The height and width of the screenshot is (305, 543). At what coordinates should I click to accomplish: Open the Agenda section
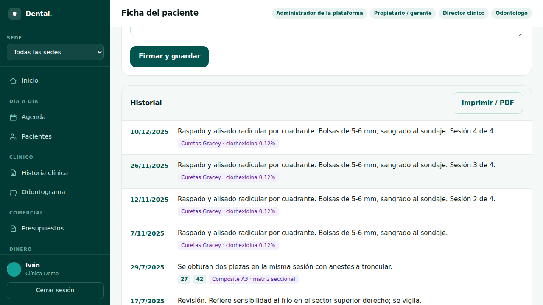coord(55,117)
